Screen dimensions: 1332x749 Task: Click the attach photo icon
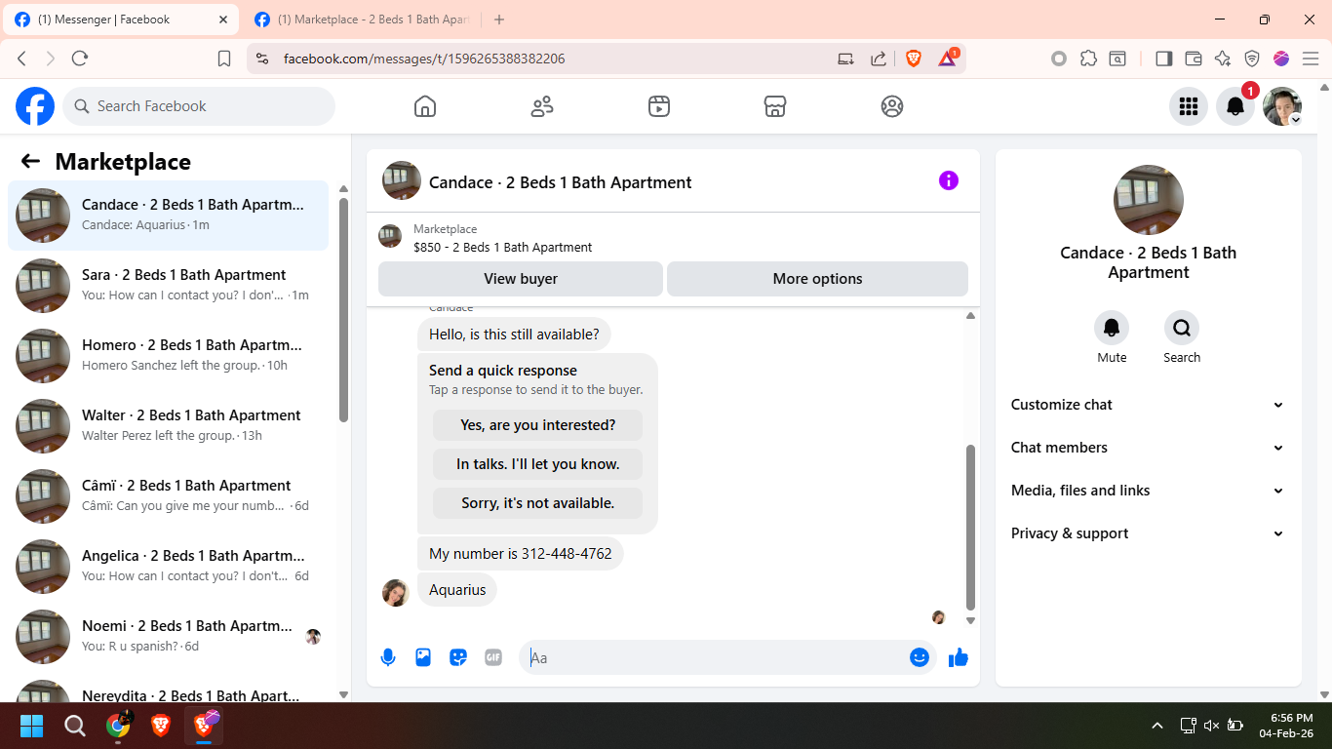pos(423,657)
